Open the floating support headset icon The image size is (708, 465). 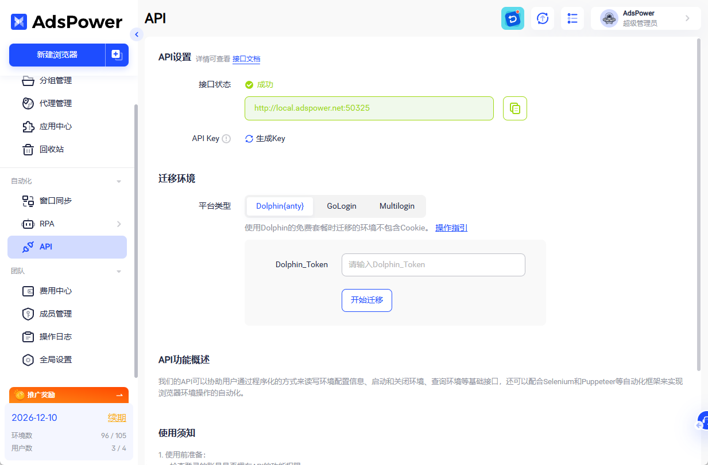pos(702,422)
